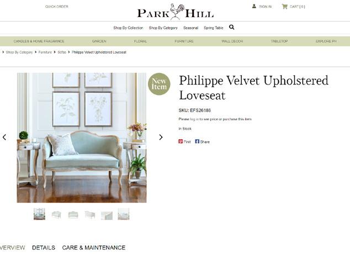Show previous product image arrow
The width and height of the screenshot is (350, 254).
4,137
